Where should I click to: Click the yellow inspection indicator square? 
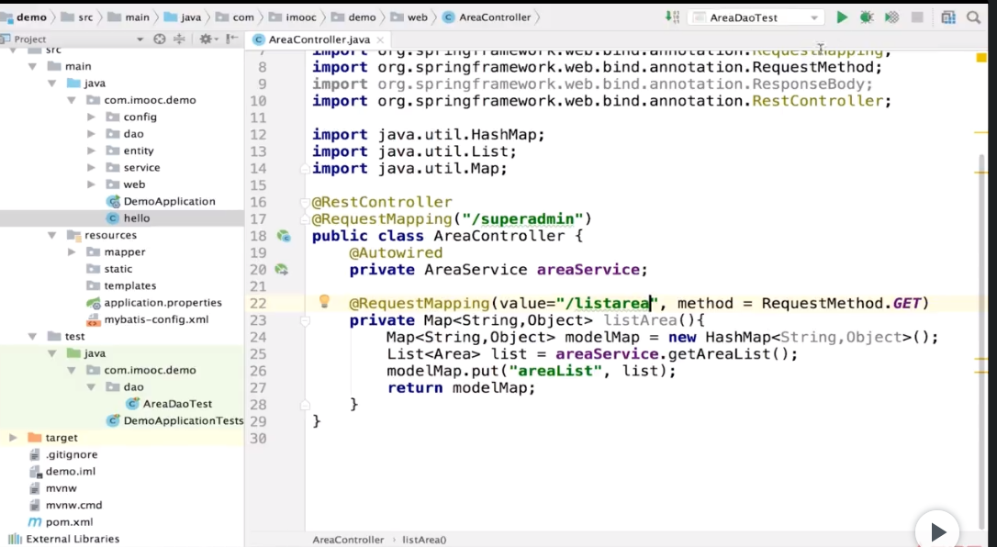tap(981, 58)
